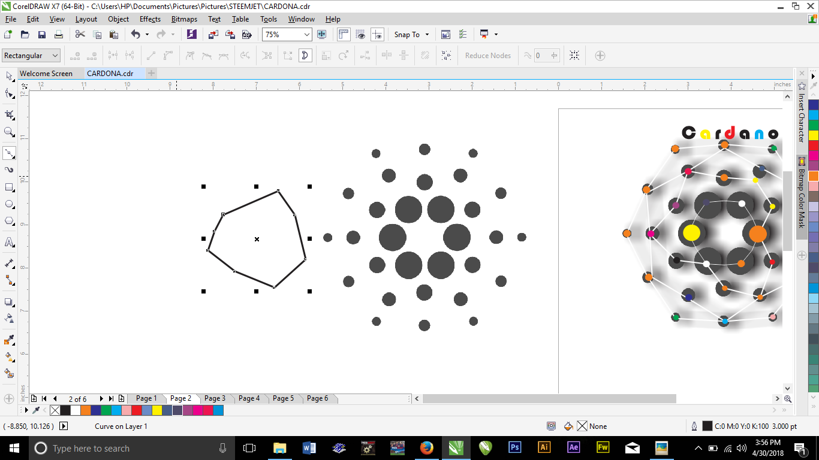819x460 pixels.
Task: Open the document palette flyout arrow
Action: 26,410
